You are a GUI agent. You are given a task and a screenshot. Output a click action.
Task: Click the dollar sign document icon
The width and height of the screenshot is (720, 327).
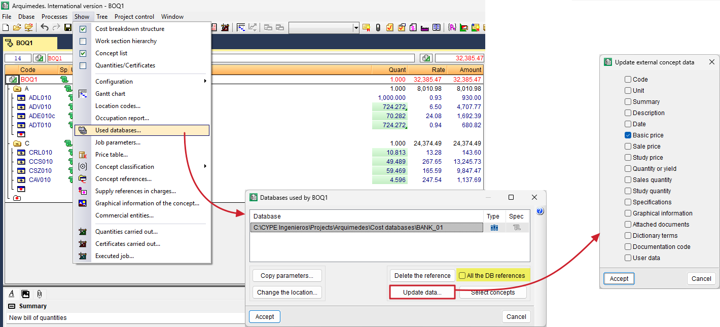tap(413, 27)
